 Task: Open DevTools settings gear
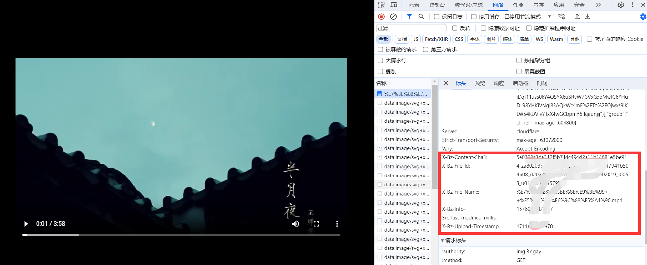620,5
